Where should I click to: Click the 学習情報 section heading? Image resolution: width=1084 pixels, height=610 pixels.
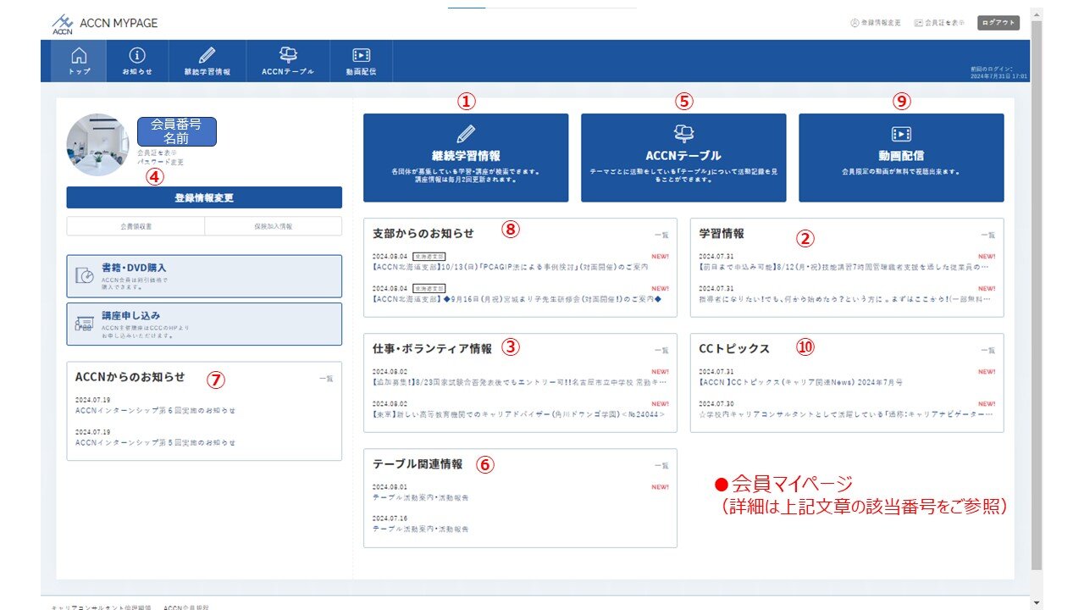point(722,233)
